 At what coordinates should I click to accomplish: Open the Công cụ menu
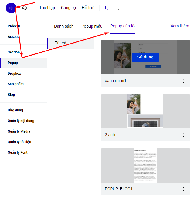pyautogui.click(x=68, y=8)
